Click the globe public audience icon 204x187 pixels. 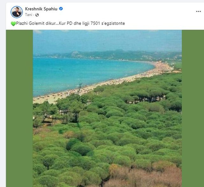pos(37,15)
